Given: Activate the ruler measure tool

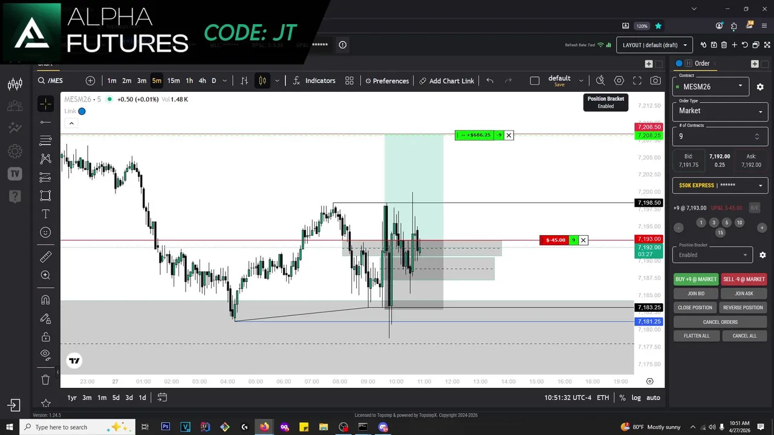Looking at the screenshot, I should coord(45,257).
